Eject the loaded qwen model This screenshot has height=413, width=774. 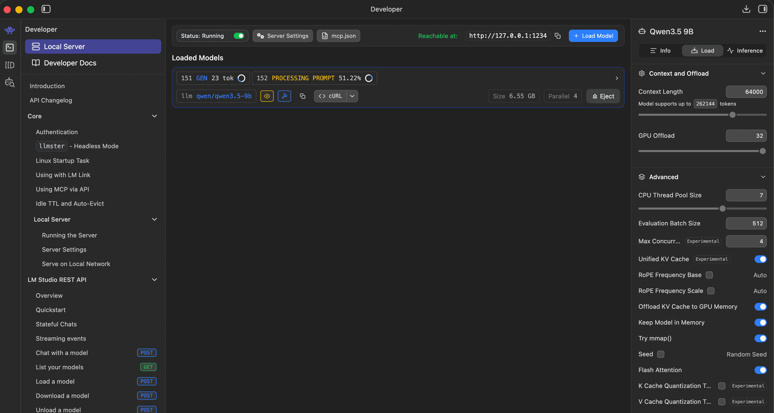(603, 96)
